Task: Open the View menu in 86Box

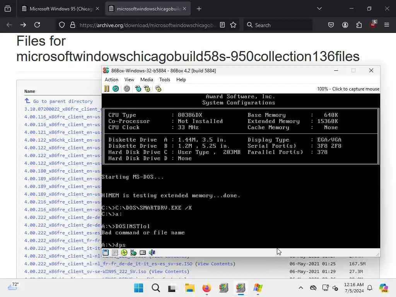Action: click(x=129, y=80)
